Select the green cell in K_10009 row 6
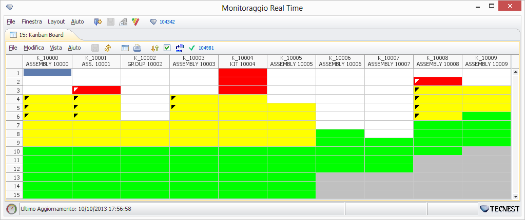Image resolution: width=525 pixels, height=220 pixels. [486, 116]
